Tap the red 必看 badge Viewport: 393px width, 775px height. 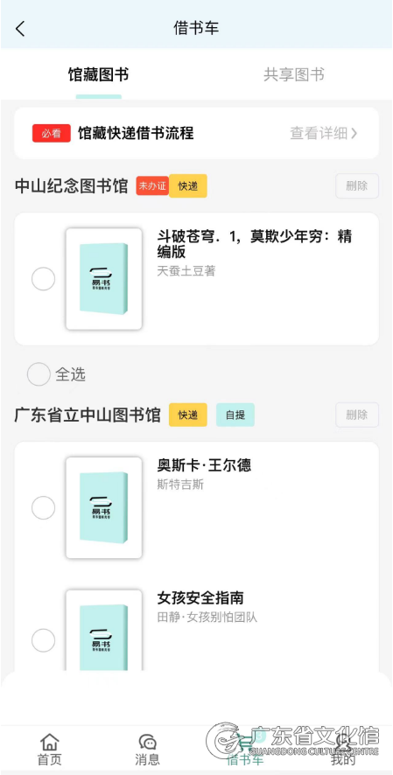(x=52, y=134)
